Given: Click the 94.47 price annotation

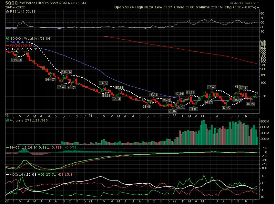Looking at the screenshot, I should 71,87.
